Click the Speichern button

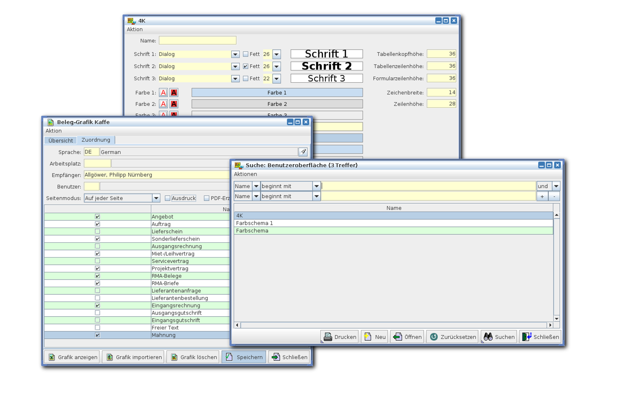click(244, 357)
